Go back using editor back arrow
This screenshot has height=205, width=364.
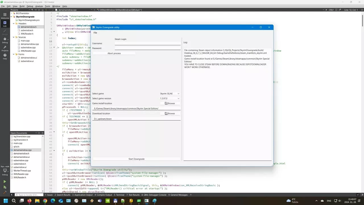pos(46,10)
